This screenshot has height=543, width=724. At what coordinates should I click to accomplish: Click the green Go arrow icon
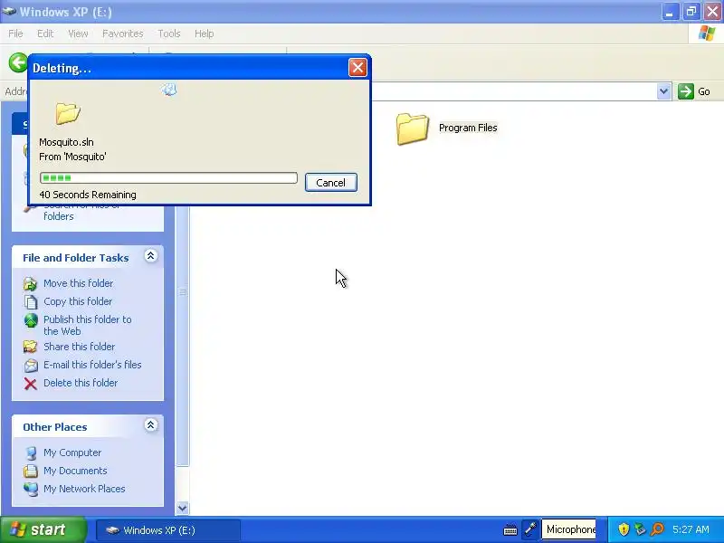tap(686, 91)
